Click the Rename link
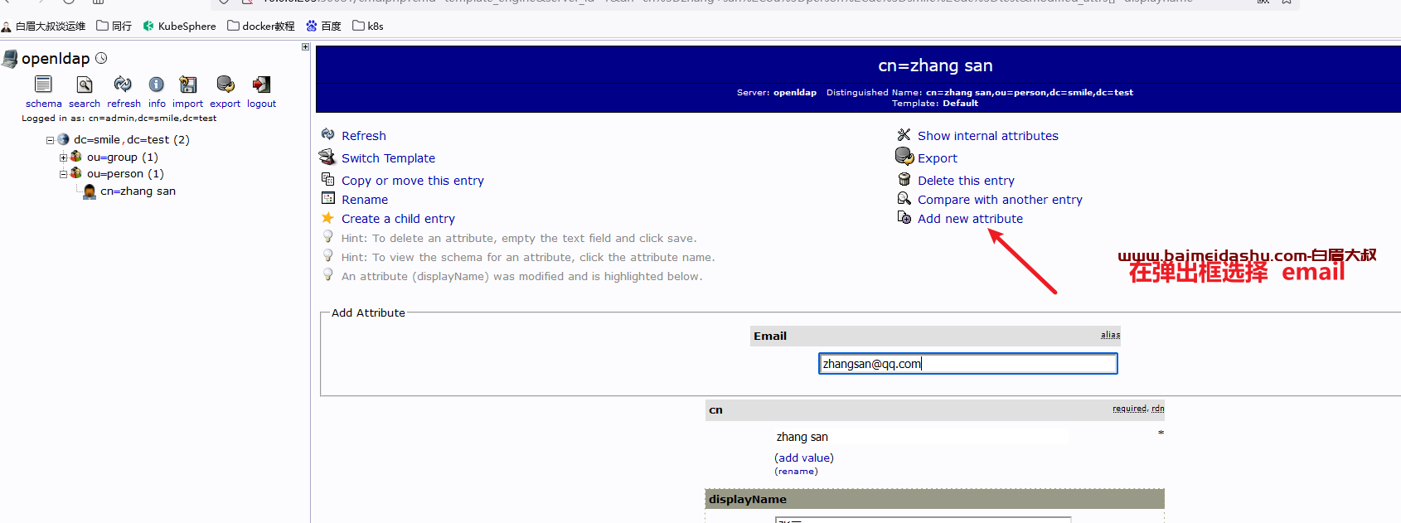Image resolution: width=1401 pixels, height=523 pixels. (x=365, y=200)
